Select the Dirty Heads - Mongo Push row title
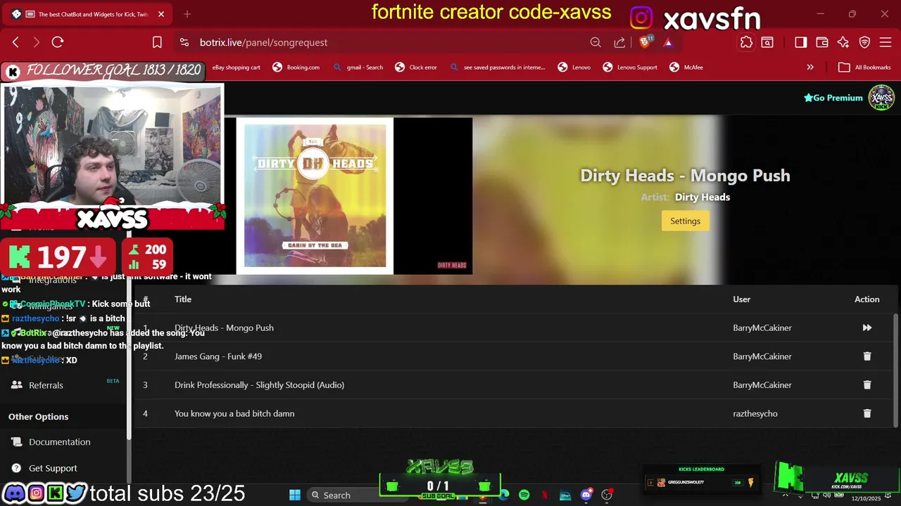 224,327
